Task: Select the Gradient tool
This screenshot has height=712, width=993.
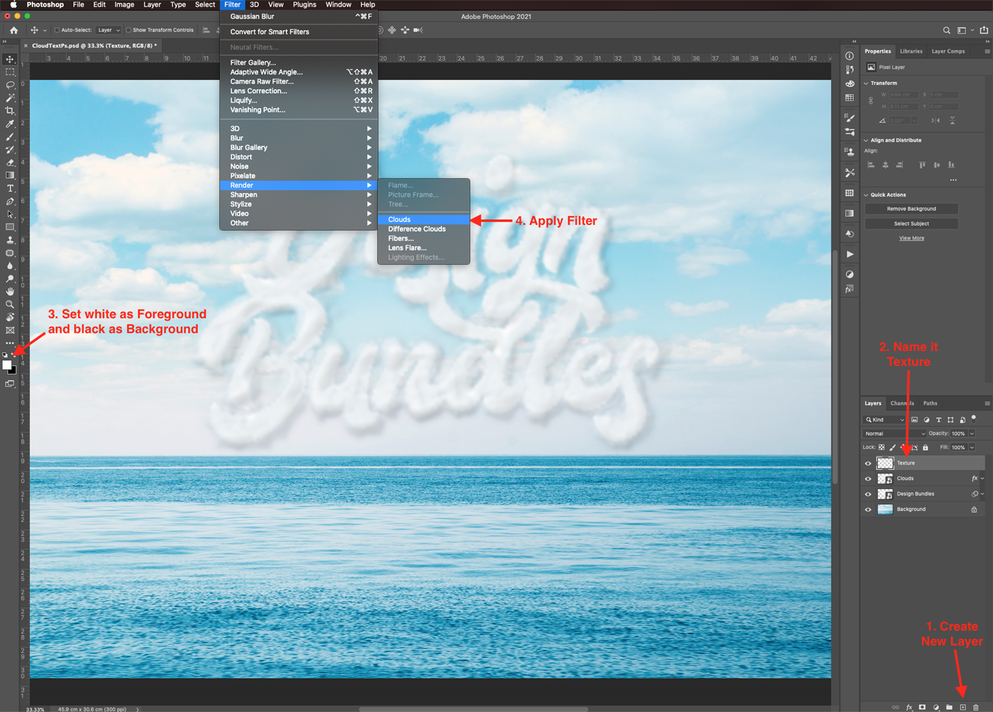Action: pos(10,175)
